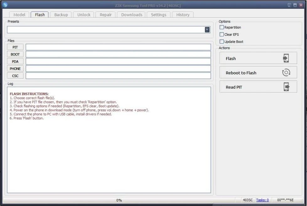Click the phone export icon on Read PIT
The image size is (307, 206).
(286, 87)
